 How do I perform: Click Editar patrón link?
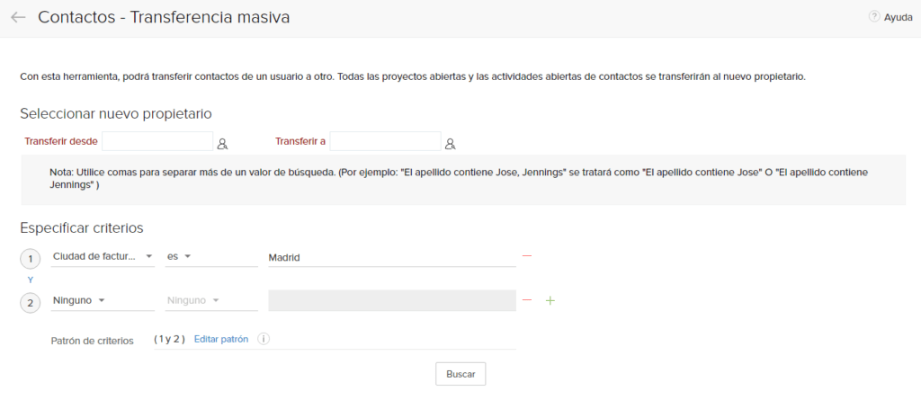[221, 339]
